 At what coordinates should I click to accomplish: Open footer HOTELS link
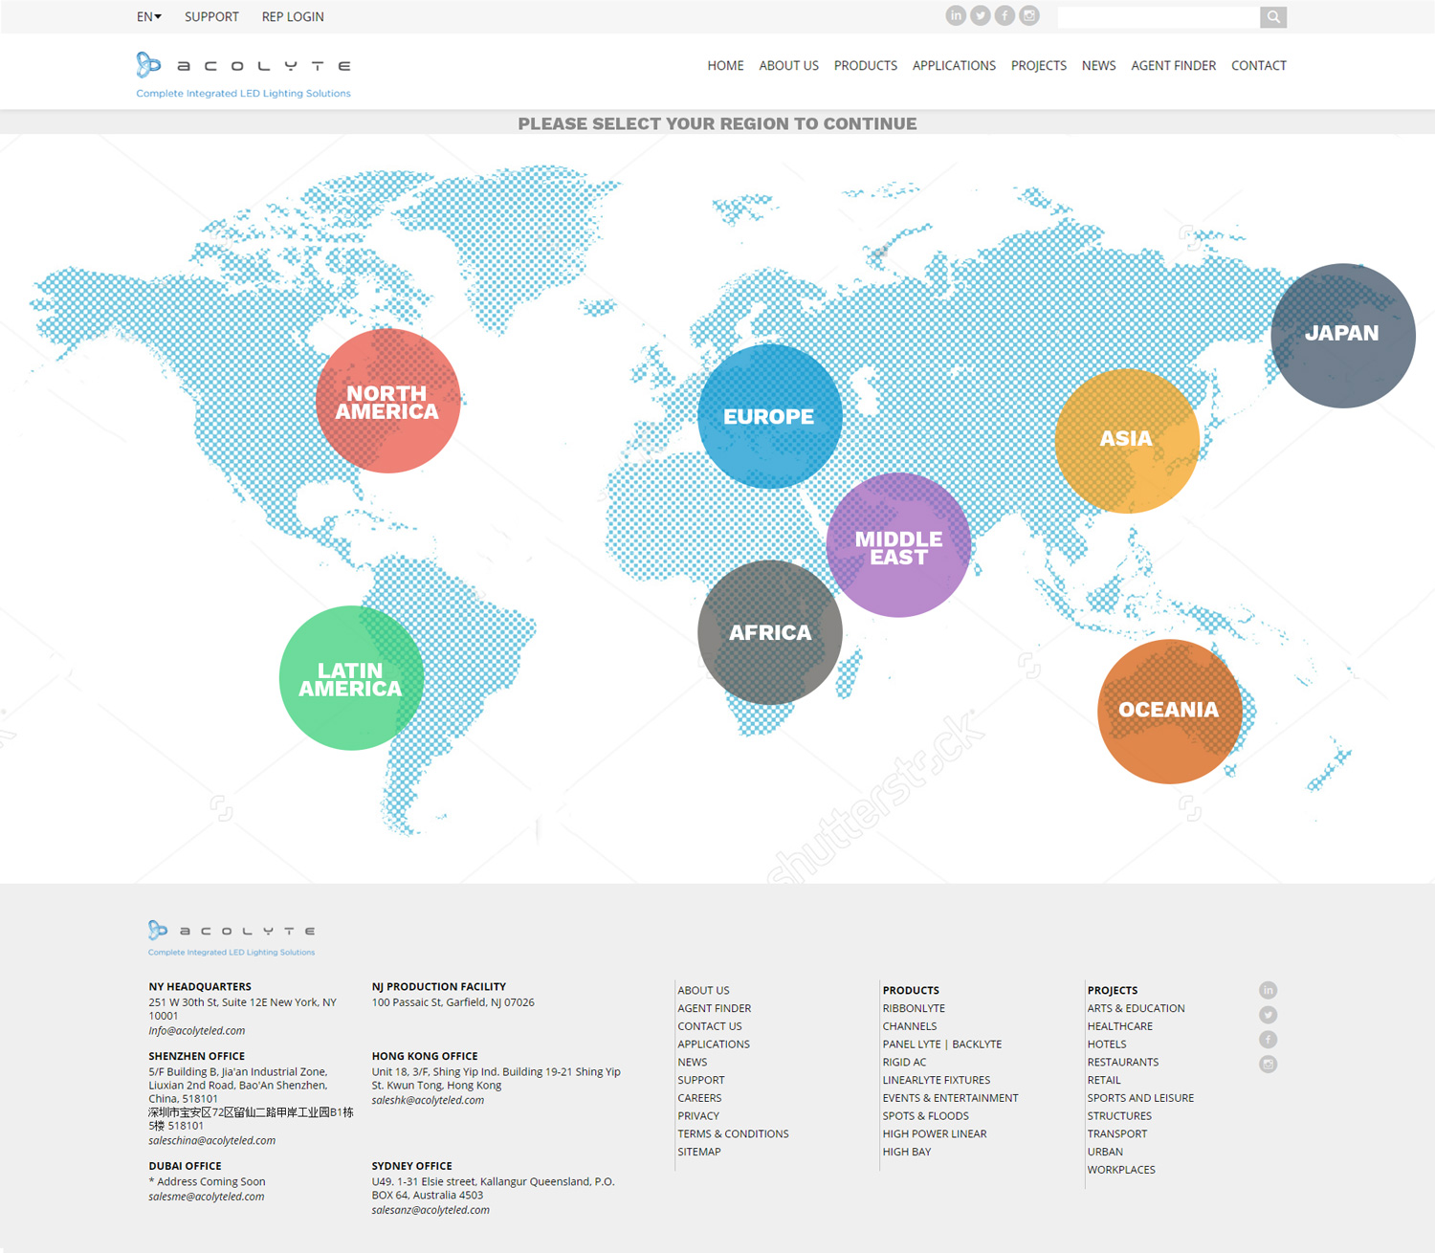(1107, 1044)
